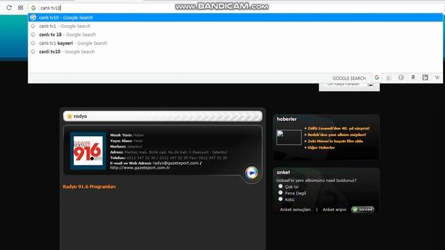Play Radyo 91.6 with the round play button

pyautogui.click(x=252, y=172)
